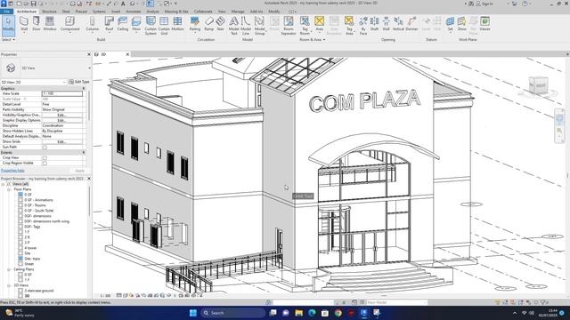Close the 3D view tab

127,54
